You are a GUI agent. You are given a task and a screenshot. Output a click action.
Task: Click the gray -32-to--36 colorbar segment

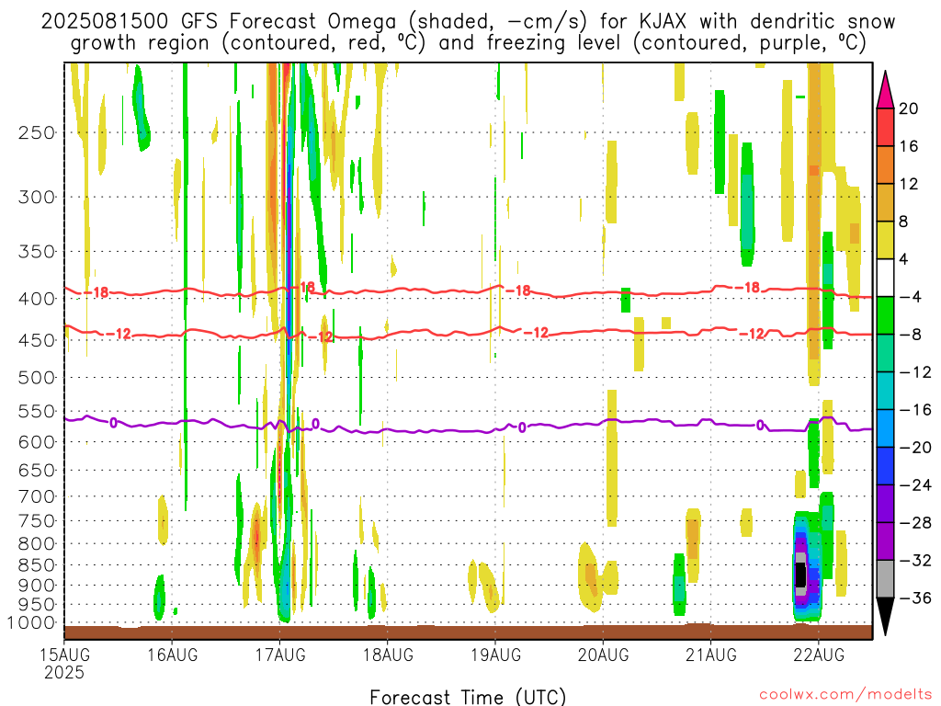click(885, 579)
